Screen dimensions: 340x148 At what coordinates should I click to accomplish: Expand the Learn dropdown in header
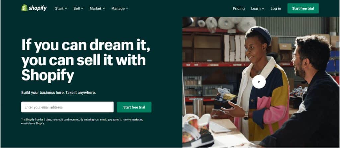[x=258, y=8]
